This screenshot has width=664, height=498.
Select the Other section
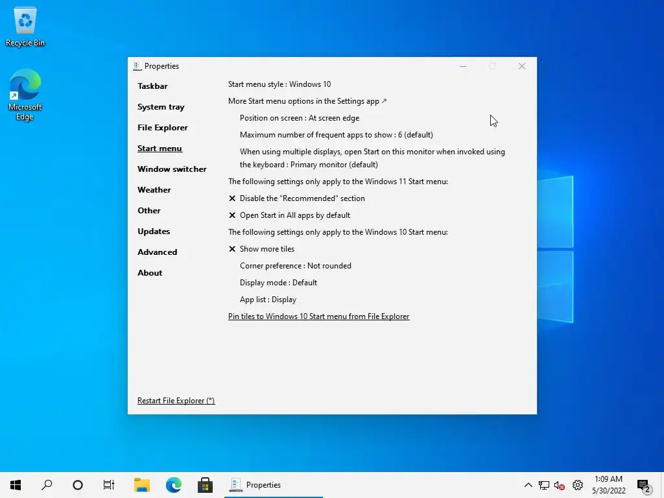tap(149, 211)
